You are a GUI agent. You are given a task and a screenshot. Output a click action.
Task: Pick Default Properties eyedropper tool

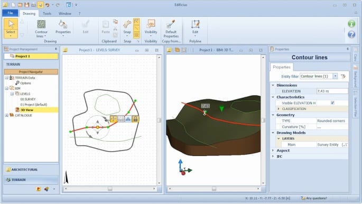click(171, 29)
